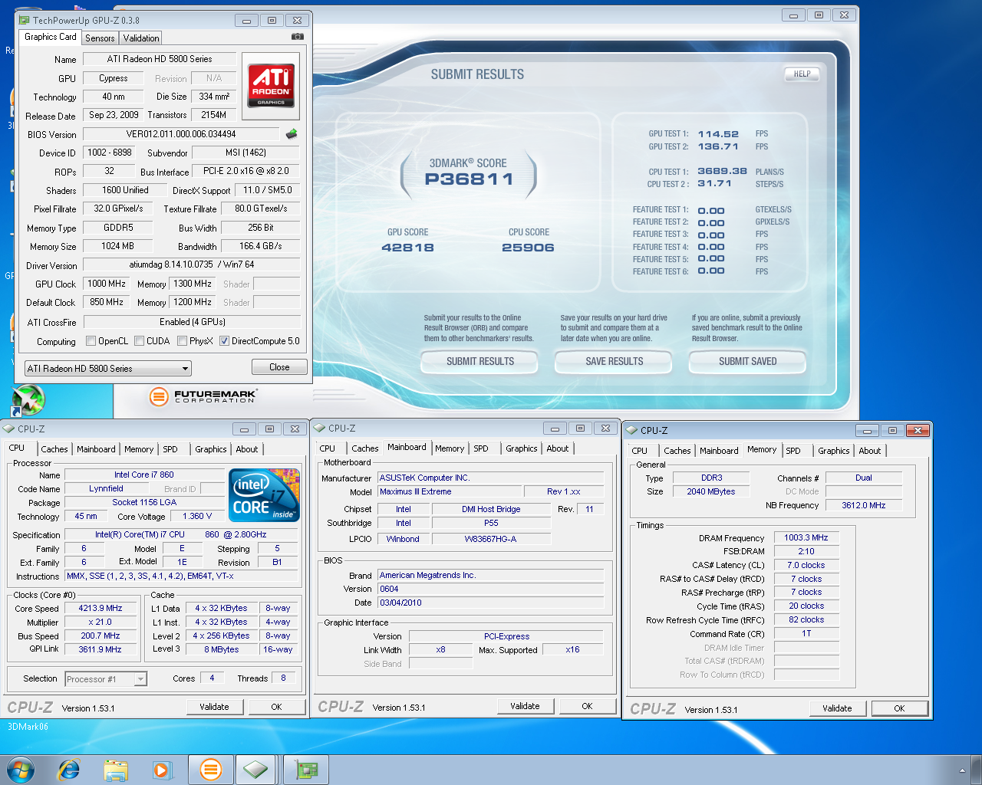Image resolution: width=982 pixels, height=785 pixels.
Task: Open the green desktop shortcut icon
Action: pos(28,399)
